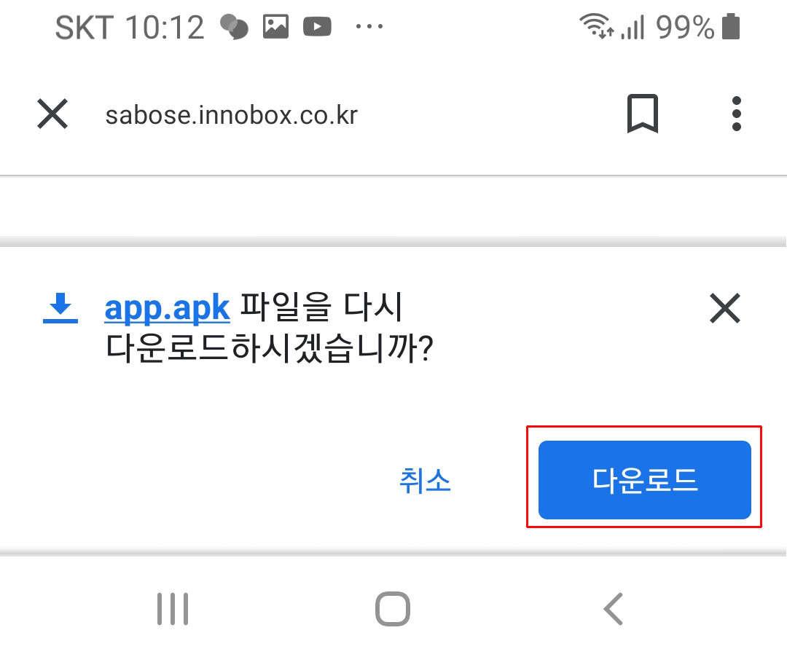
Task: Bookmark this page with the bookmark icon
Action: [x=643, y=114]
